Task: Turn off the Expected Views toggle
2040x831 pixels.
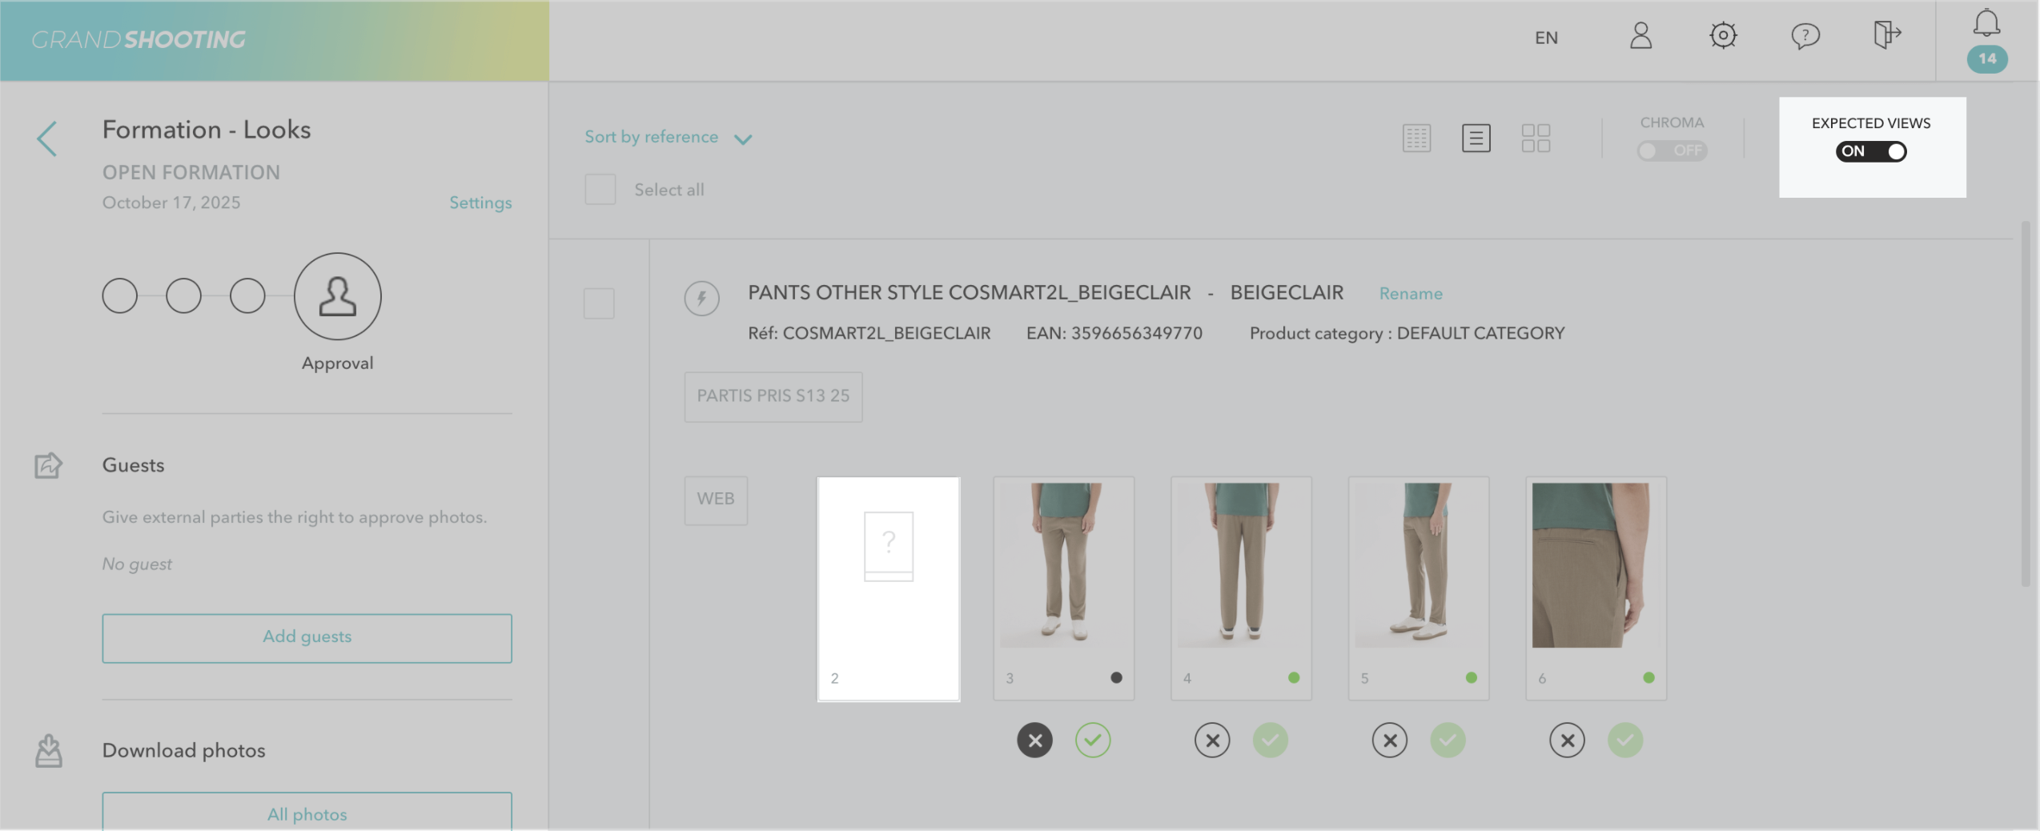Action: click(x=1871, y=151)
